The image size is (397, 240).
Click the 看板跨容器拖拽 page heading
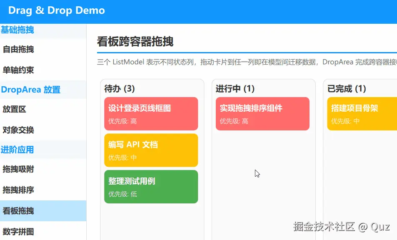pyautogui.click(x=135, y=42)
